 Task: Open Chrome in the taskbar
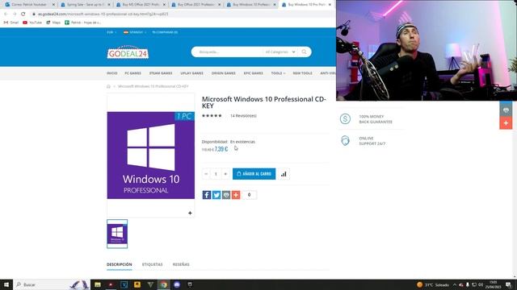163,284
